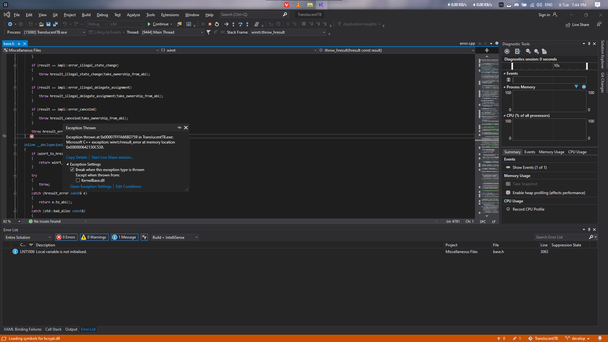The image size is (608, 342).
Task: Click the Restart debugging icon
Action: (217, 24)
